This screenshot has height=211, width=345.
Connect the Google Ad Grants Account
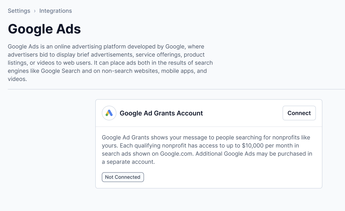coord(299,113)
